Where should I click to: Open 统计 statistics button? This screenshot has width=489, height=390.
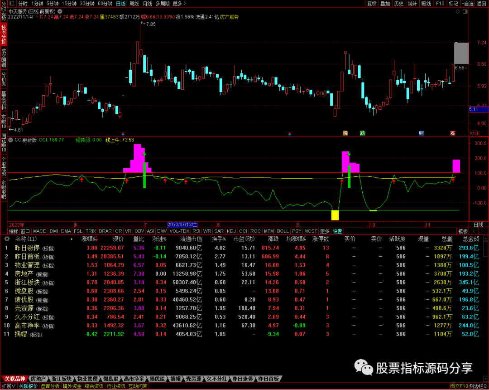coord(412,4)
